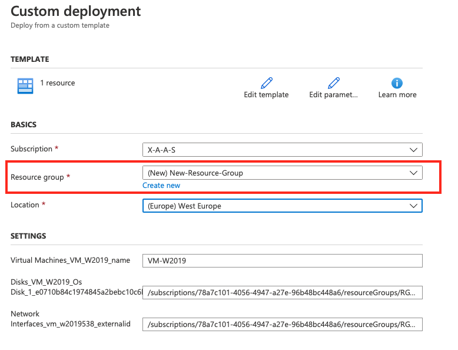Click the Subscription field label
This screenshot has width=458, height=350.
pyautogui.click(x=32, y=149)
